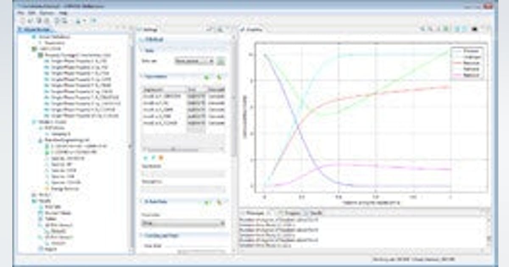Screen dimensions: 509x267
Task: Add a new expression with the green plus icon
Action: pyautogui.click(x=206, y=77)
